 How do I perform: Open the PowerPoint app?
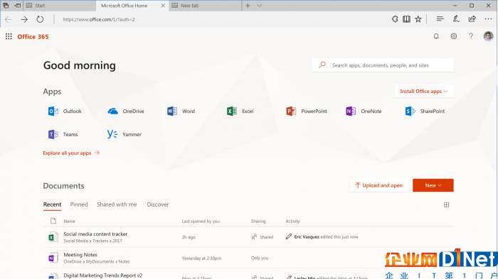click(x=307, y=111)
